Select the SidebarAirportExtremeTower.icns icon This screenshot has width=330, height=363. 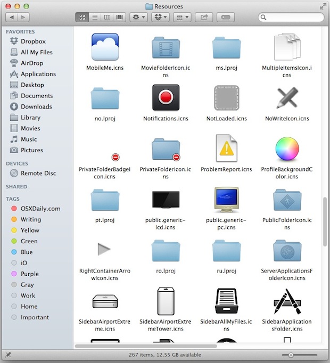(x=166, y=302)
